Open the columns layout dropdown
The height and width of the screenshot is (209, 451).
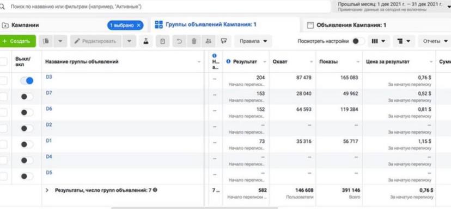[x=379, y=41]
